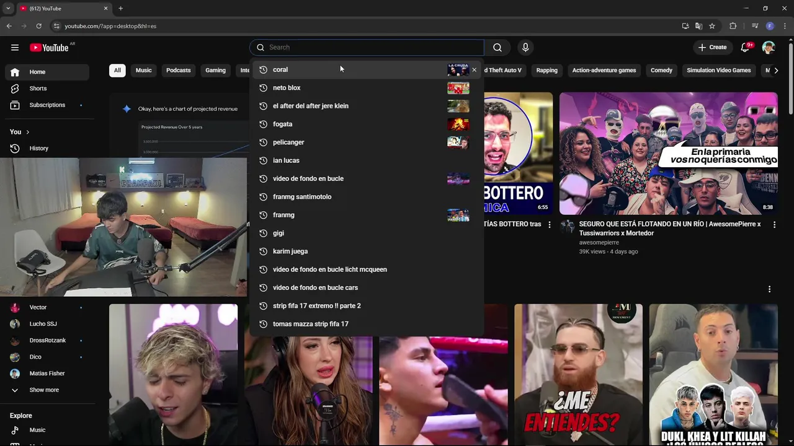Choose 'el after del after jere klein' suggestion
The width and height of the screenshot is (794, 446).
(367, 106)
